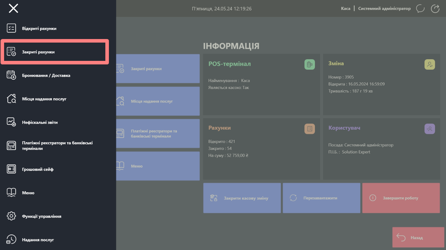Click the Відкриті рахунки checklist icon
Viewport: 446px width, 250px height.
pos(11,28)
